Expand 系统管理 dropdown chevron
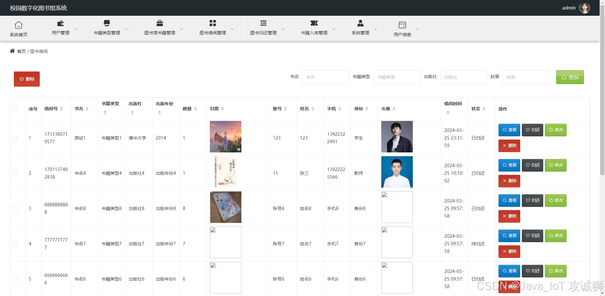Screen dimensions: 605x296 point(376,29)
